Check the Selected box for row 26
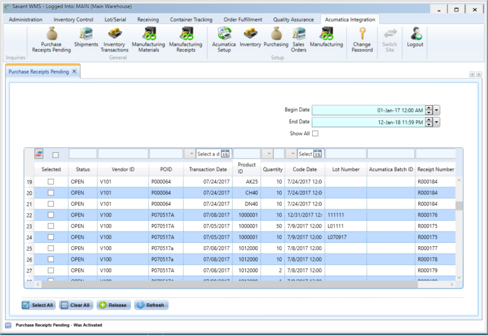 (x=51, y=259)
